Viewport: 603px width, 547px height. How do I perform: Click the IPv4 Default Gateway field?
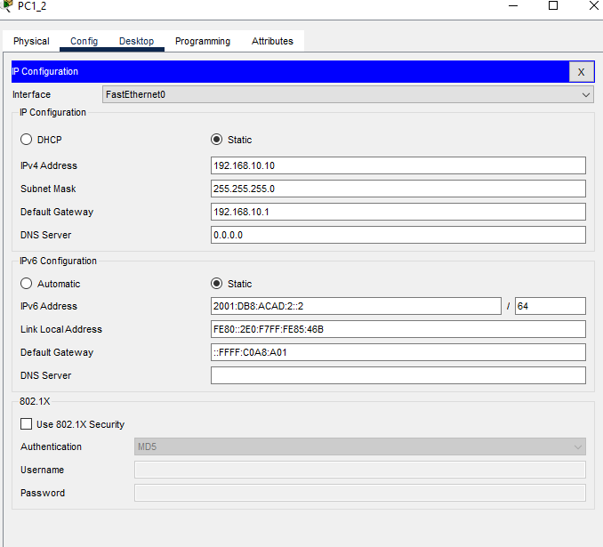pyautogui.click(x=398, y=212)
